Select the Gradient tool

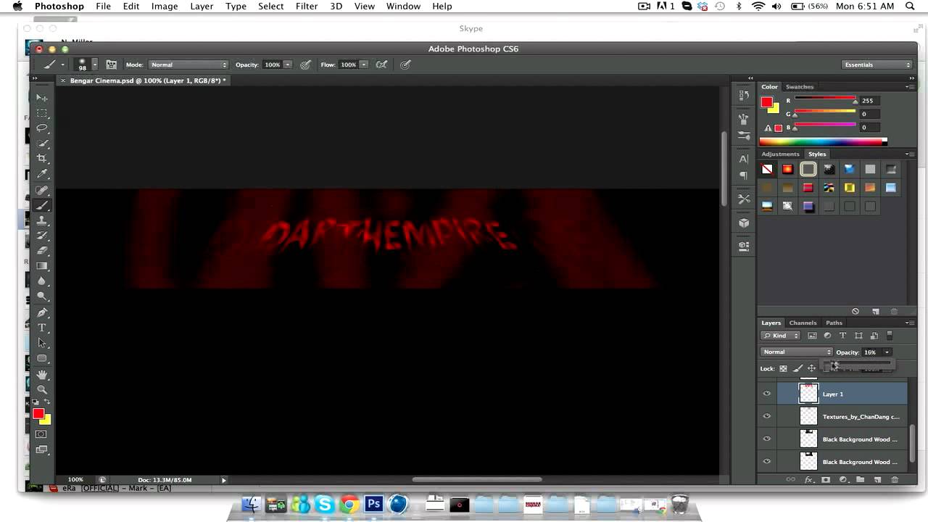[x=42, y=266]
